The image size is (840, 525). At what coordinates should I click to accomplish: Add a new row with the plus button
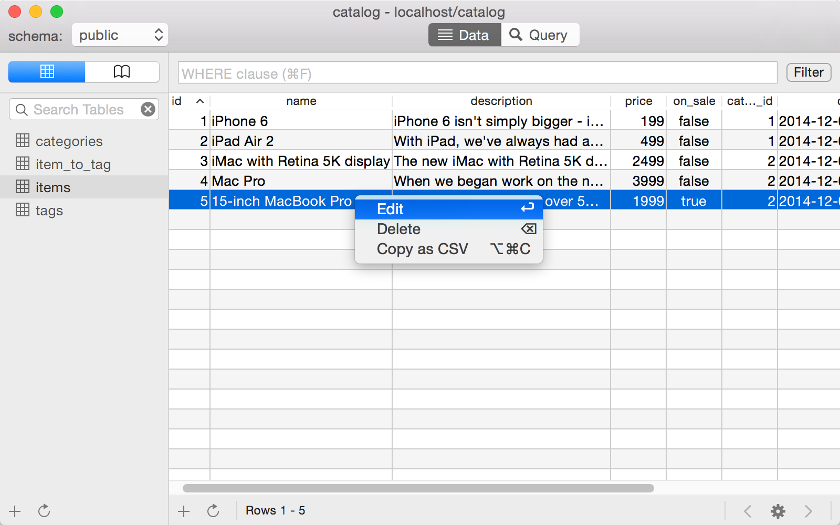coord(183,510)
